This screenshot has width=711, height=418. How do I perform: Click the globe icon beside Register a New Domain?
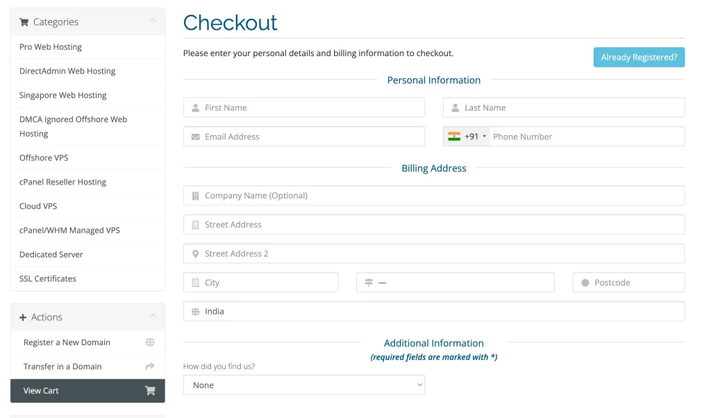point(150,342)
